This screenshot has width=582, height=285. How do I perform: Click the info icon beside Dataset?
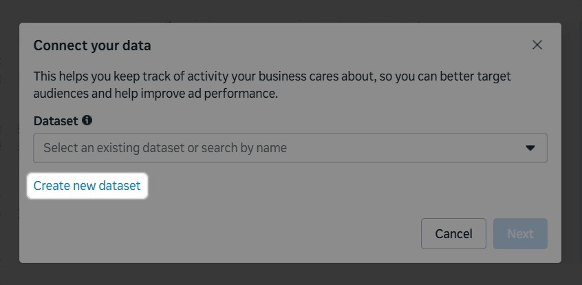point(87,120)
